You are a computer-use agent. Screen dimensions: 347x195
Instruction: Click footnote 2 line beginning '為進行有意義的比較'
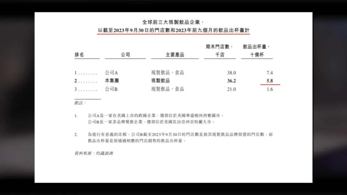pyautogui.click(x=180, y=134)
